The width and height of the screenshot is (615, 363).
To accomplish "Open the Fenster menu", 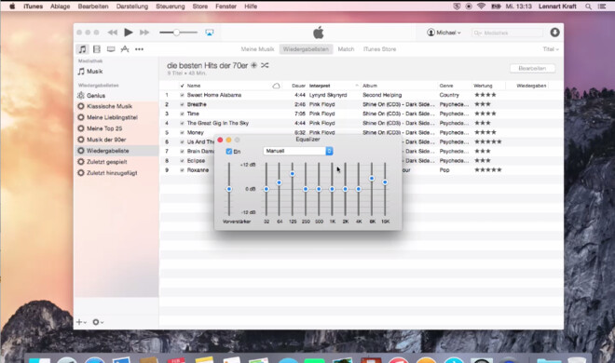I will 225,7.
